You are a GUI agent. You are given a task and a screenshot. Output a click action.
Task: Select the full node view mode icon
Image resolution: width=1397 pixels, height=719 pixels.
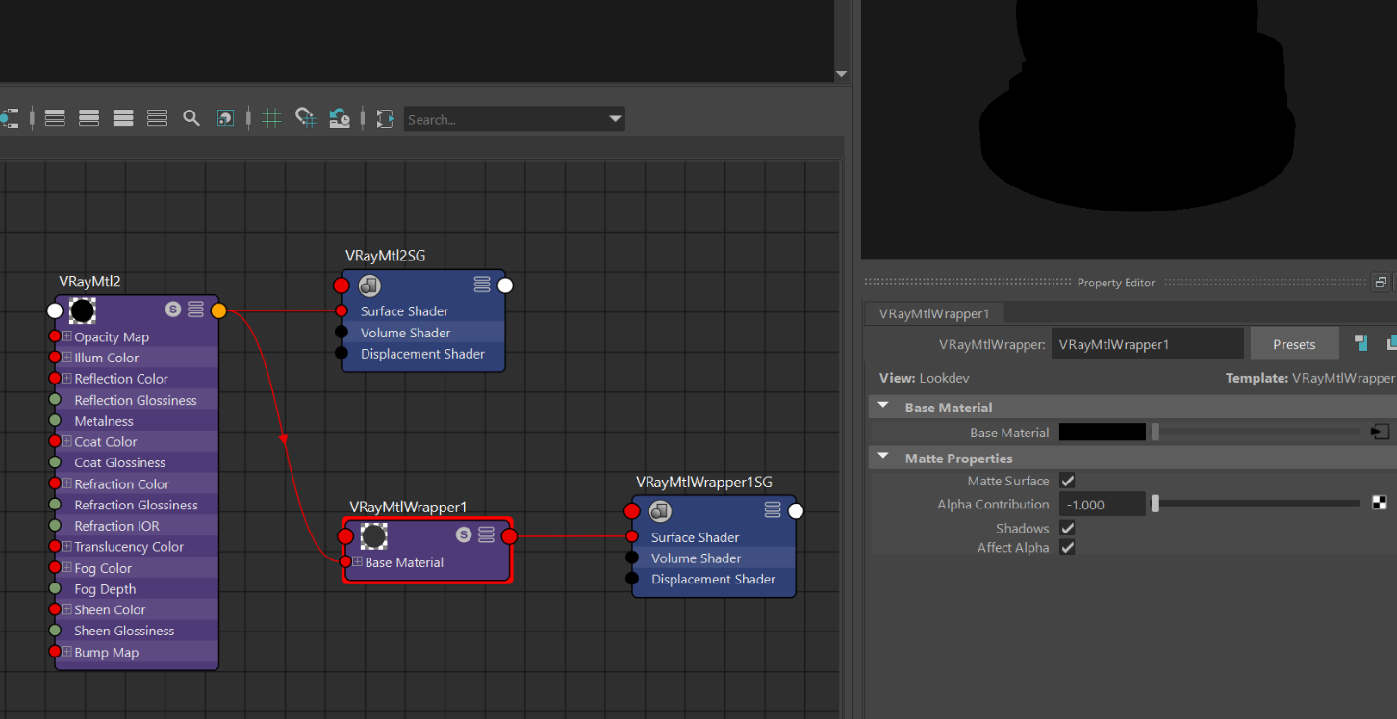tap(122, 118)
